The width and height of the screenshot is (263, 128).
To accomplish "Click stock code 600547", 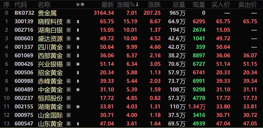I will (x=24, y=124).
